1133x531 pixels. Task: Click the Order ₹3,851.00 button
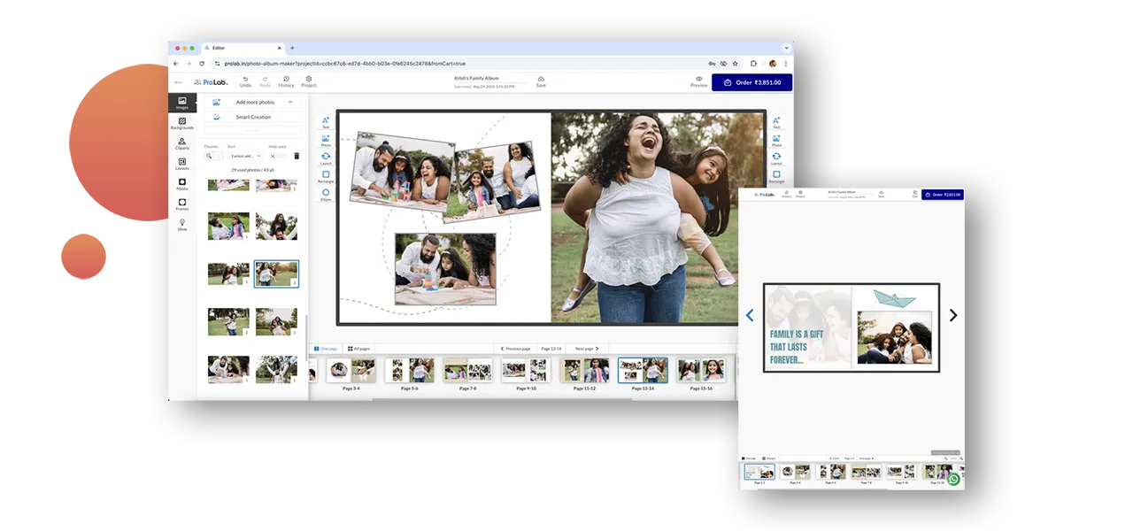coord(751,82)
